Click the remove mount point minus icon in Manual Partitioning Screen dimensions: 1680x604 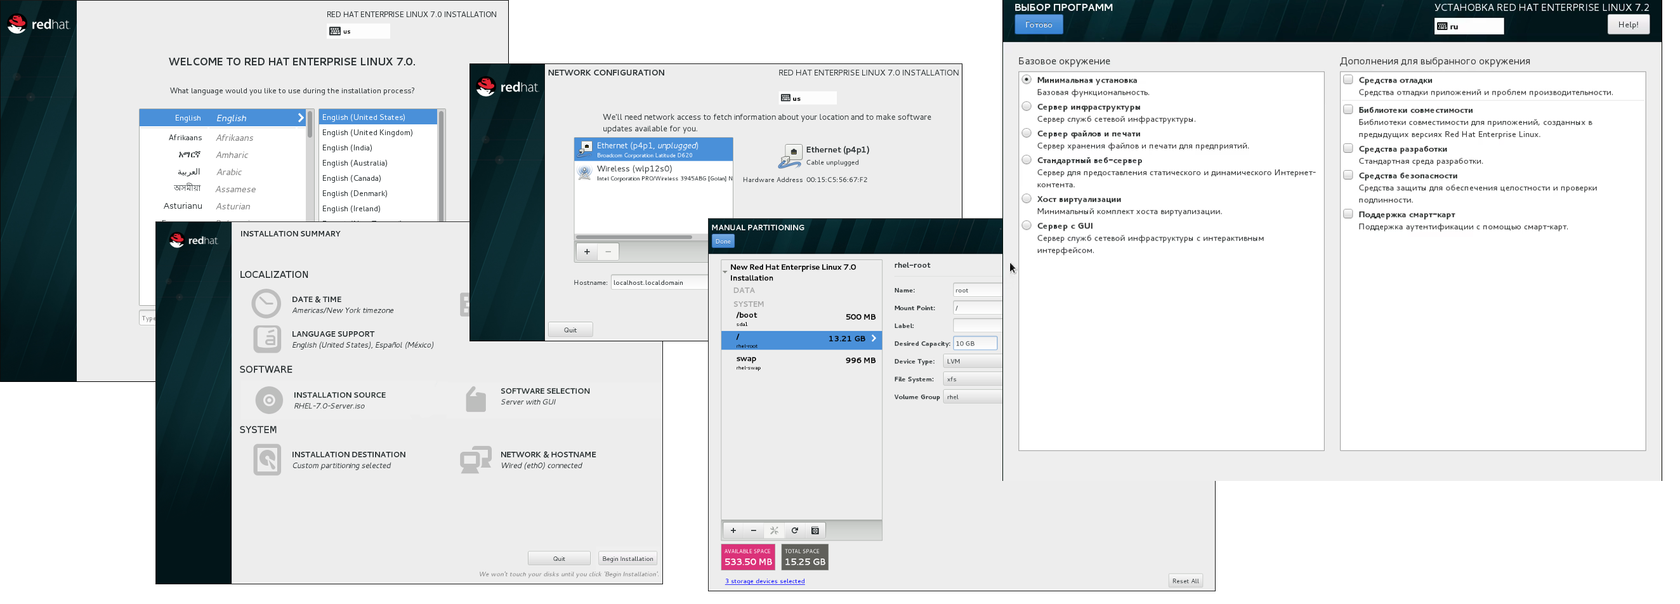(x=753, y=530)
